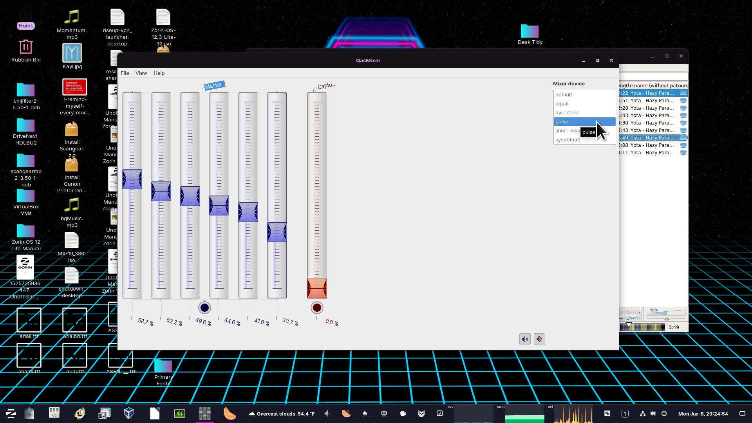Screen dimensions: 752x423
Task: Click the power icon in system tray
Action: click(x=664, y=414)
